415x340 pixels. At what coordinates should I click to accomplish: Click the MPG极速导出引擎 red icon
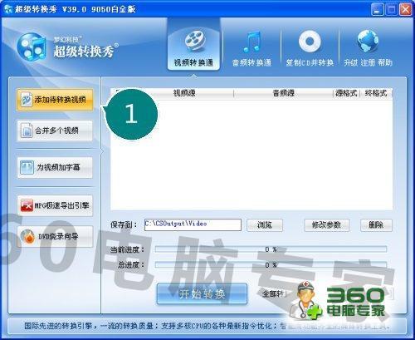coord(27,205)
